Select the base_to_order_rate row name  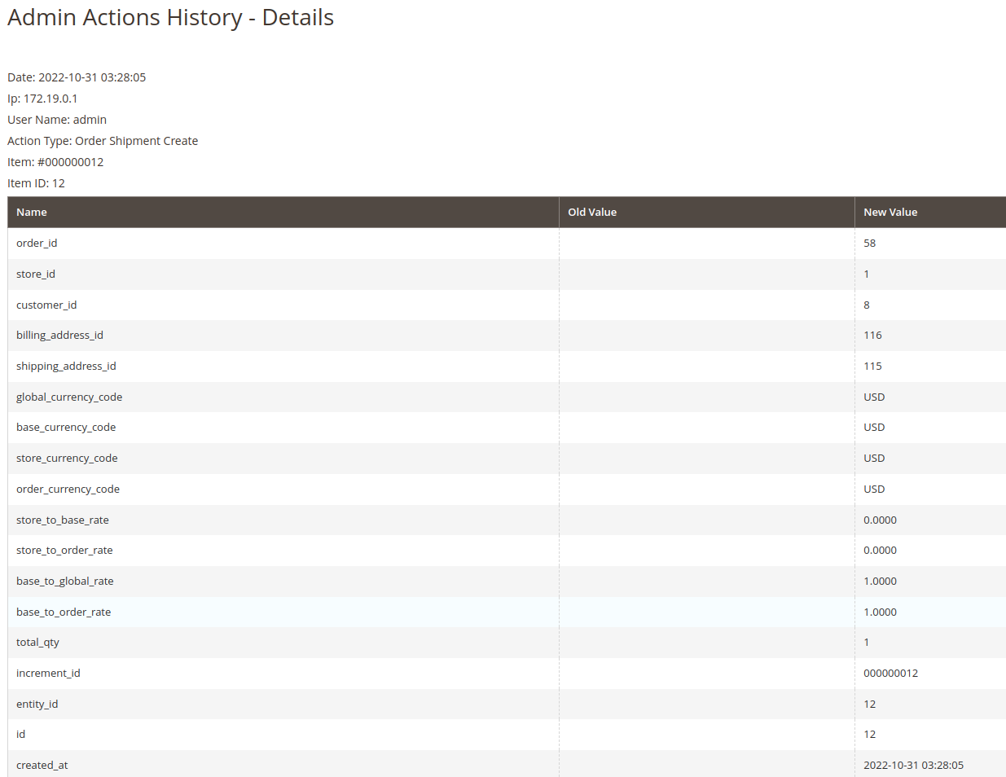pyautogui.click(x=64, y=612)
